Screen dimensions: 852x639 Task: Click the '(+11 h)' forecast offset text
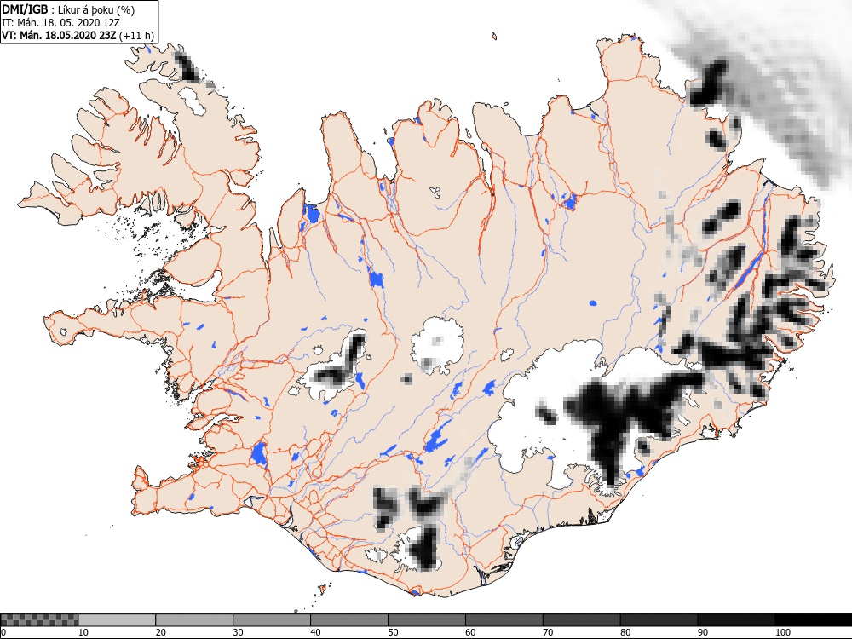pyautogui.click(x=136, y=36)
